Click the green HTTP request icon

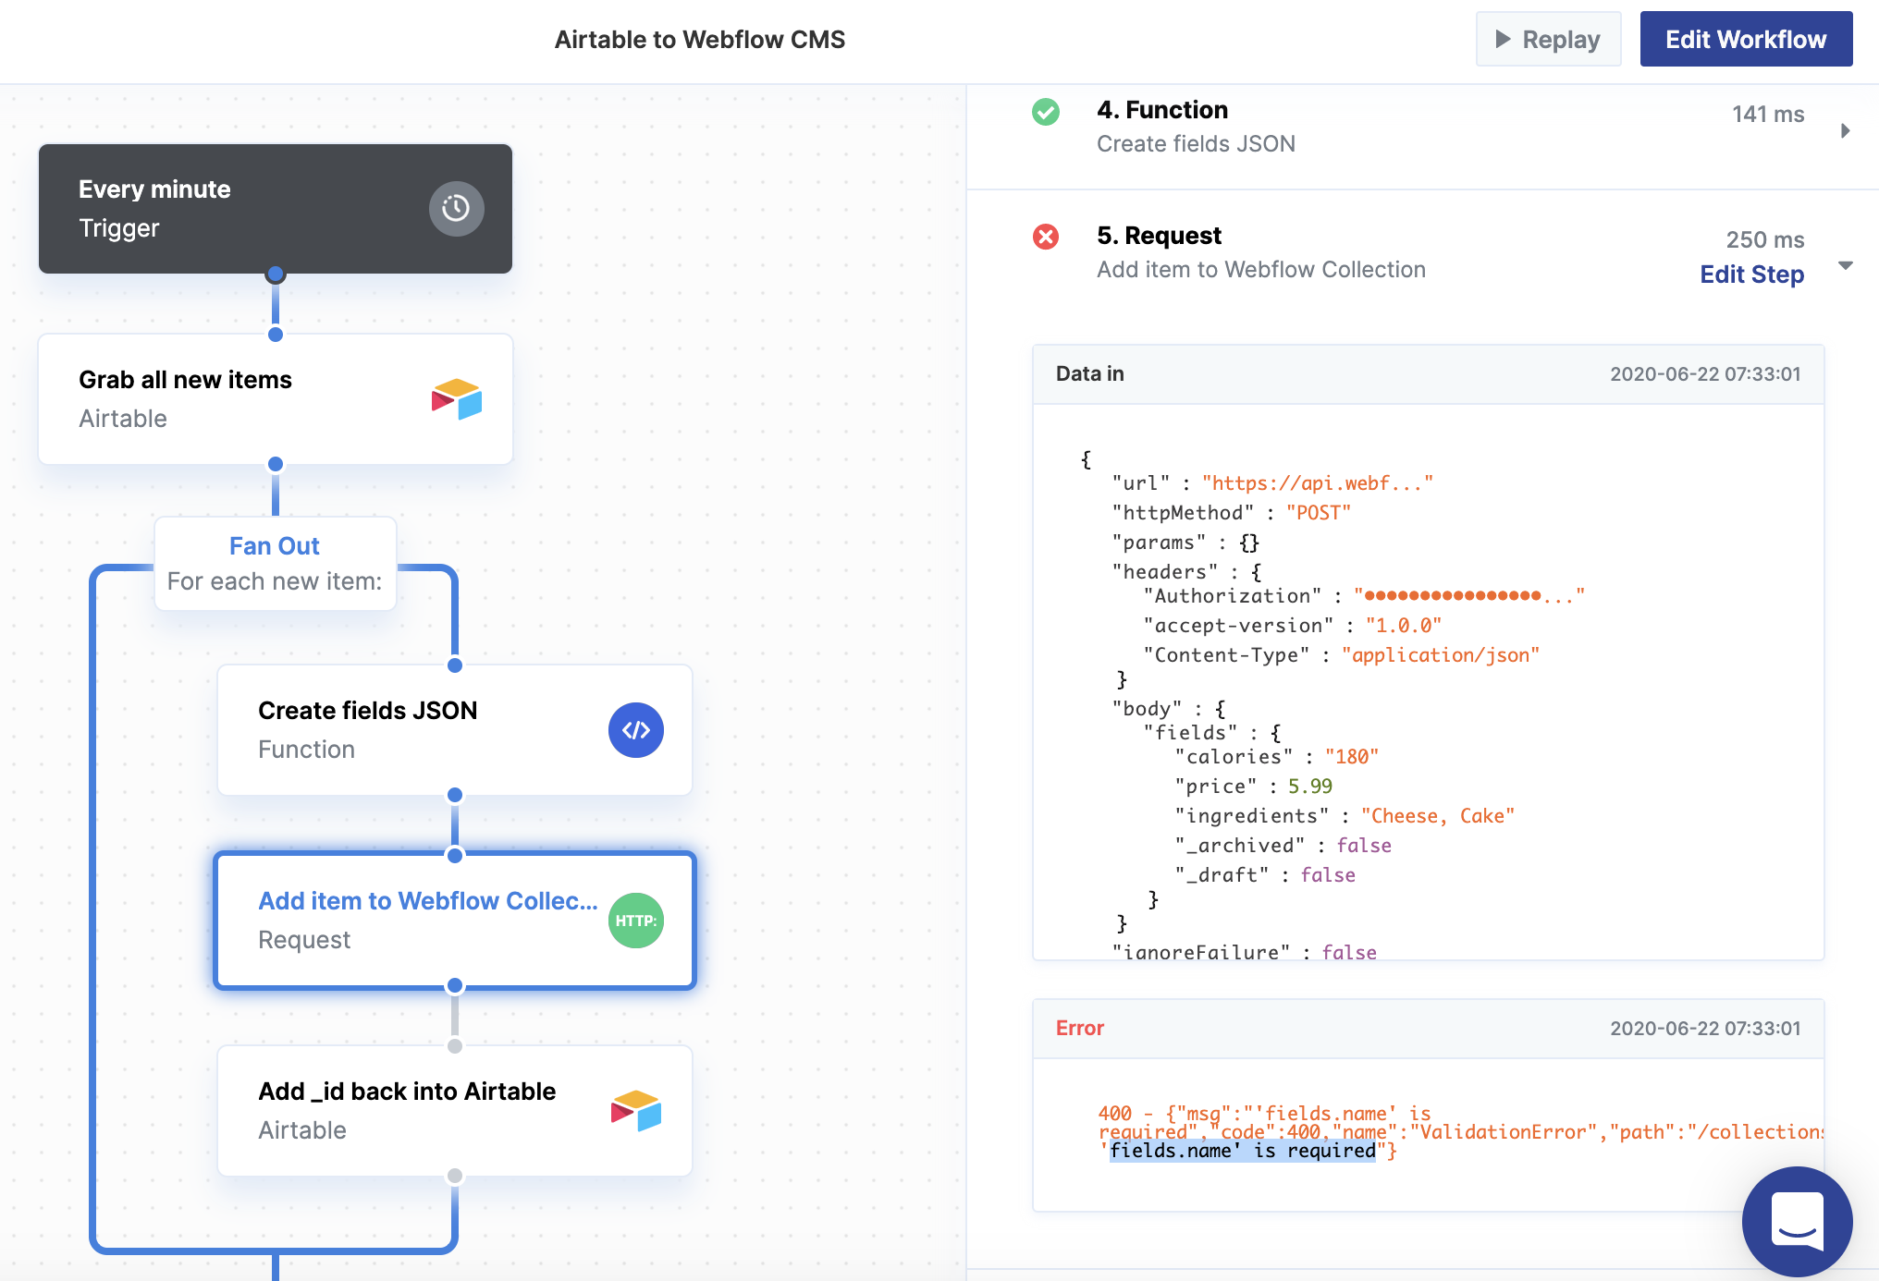635,921
